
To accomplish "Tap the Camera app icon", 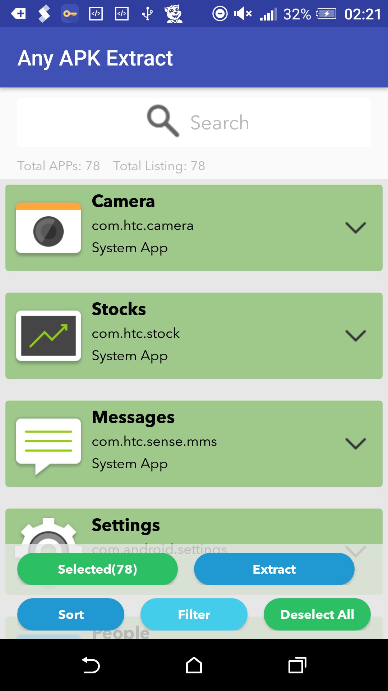I will click(48, 228).
